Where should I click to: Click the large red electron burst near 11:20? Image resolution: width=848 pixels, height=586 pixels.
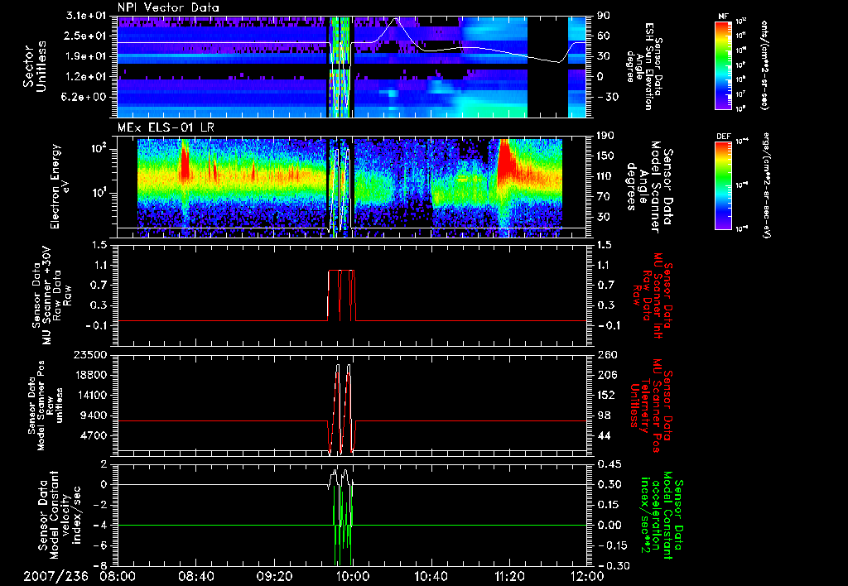(506, 160)
